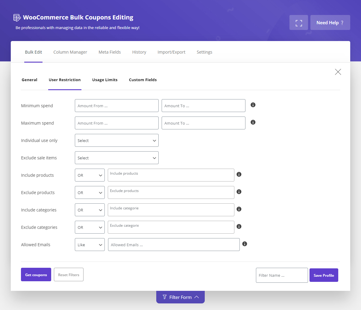Click the Allowed Emails text field
Viewport: 361px width, 310px height.
point(174,245)
